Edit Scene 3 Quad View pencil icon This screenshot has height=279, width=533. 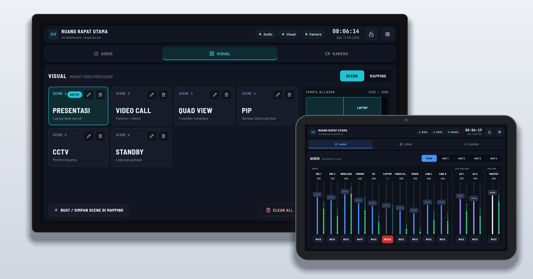[215, 95]
